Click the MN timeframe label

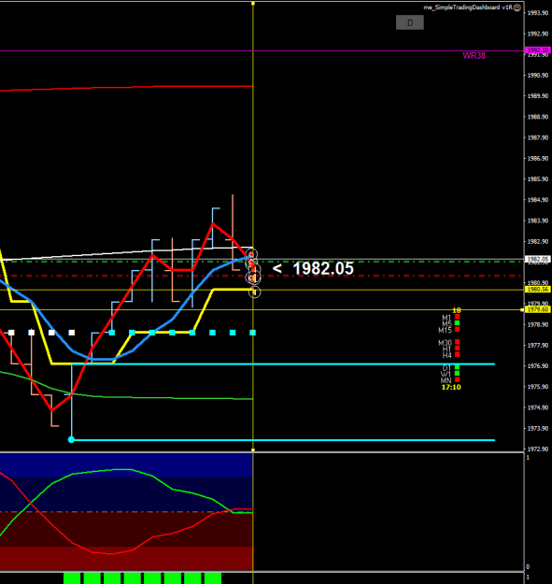(446, 380)
